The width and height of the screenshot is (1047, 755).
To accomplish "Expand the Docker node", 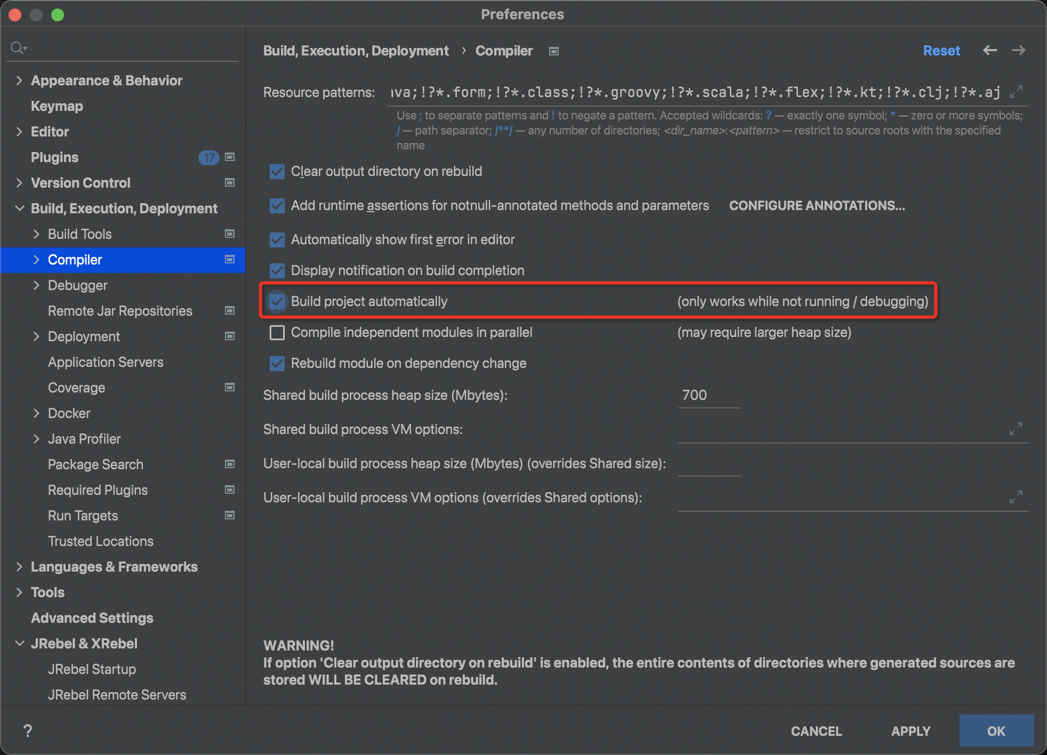I will click(x=36, y=413).
